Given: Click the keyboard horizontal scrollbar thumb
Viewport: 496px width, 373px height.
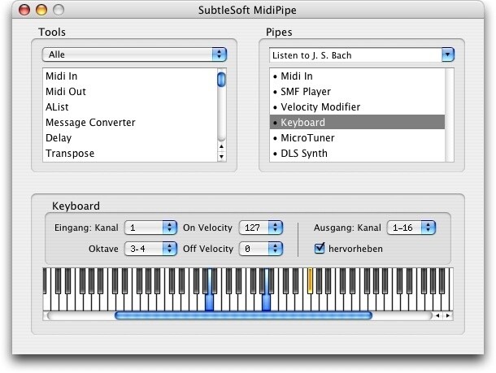Looking at the screenshot, I should 243,315.
